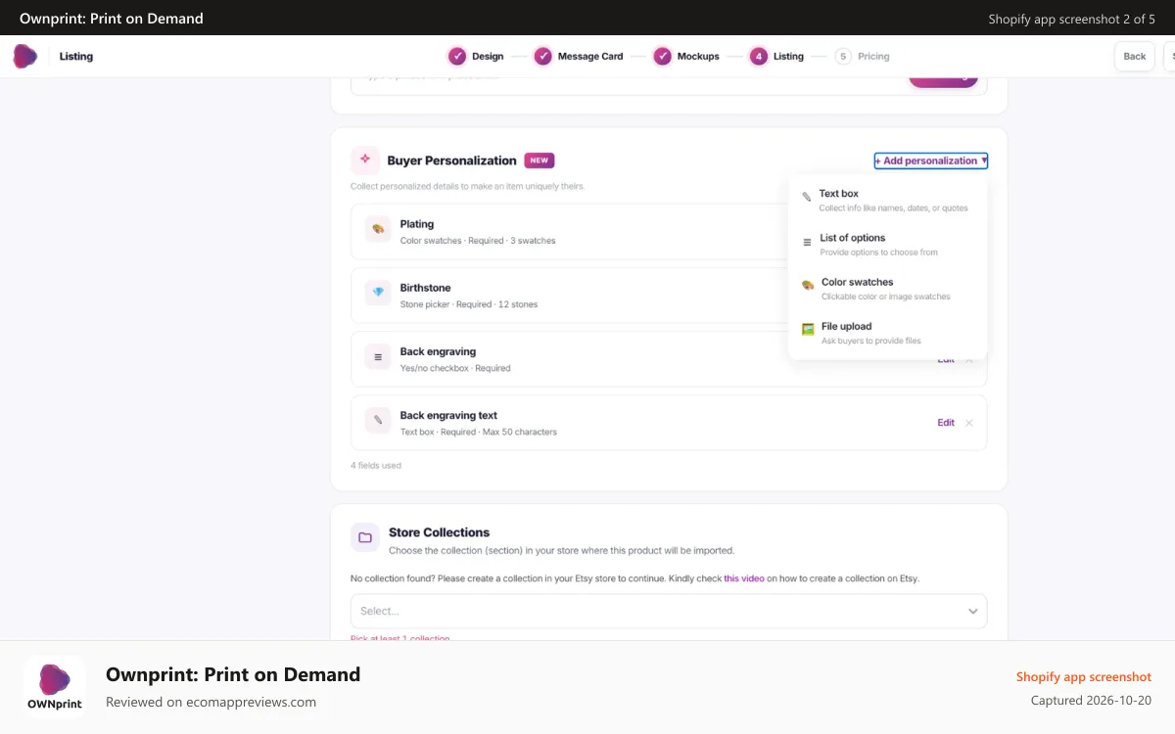Image resolution: width=1175 pixels, height=734 pixels.
Task: Go to the Listing step
Action: pos(776,56)
